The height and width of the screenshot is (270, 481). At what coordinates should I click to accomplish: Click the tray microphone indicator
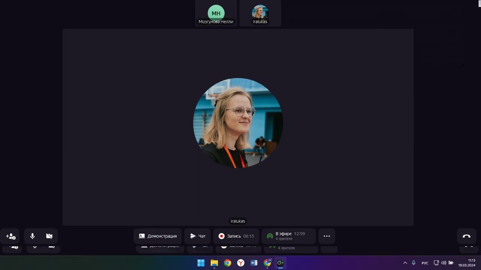click(414, 263)
